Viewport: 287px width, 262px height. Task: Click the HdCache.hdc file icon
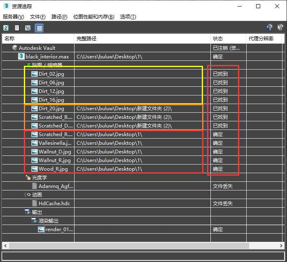(x=35, y=203)
